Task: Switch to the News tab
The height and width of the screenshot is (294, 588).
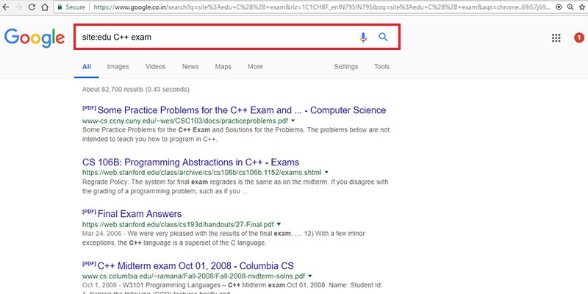Action: 190,67
